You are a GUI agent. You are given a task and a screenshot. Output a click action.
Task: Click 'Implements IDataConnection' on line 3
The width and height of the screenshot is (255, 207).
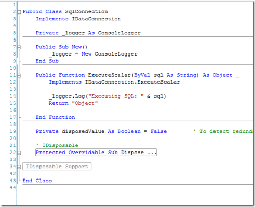78,19
